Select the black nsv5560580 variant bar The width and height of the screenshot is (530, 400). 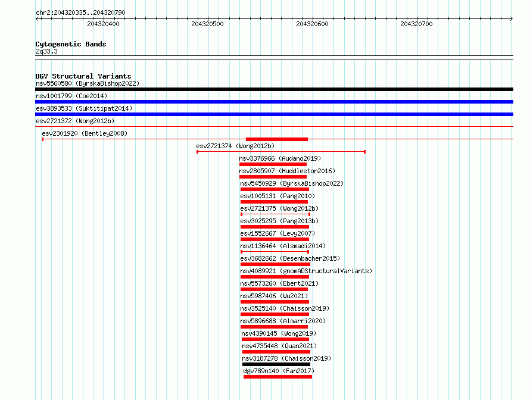(274, 89)
